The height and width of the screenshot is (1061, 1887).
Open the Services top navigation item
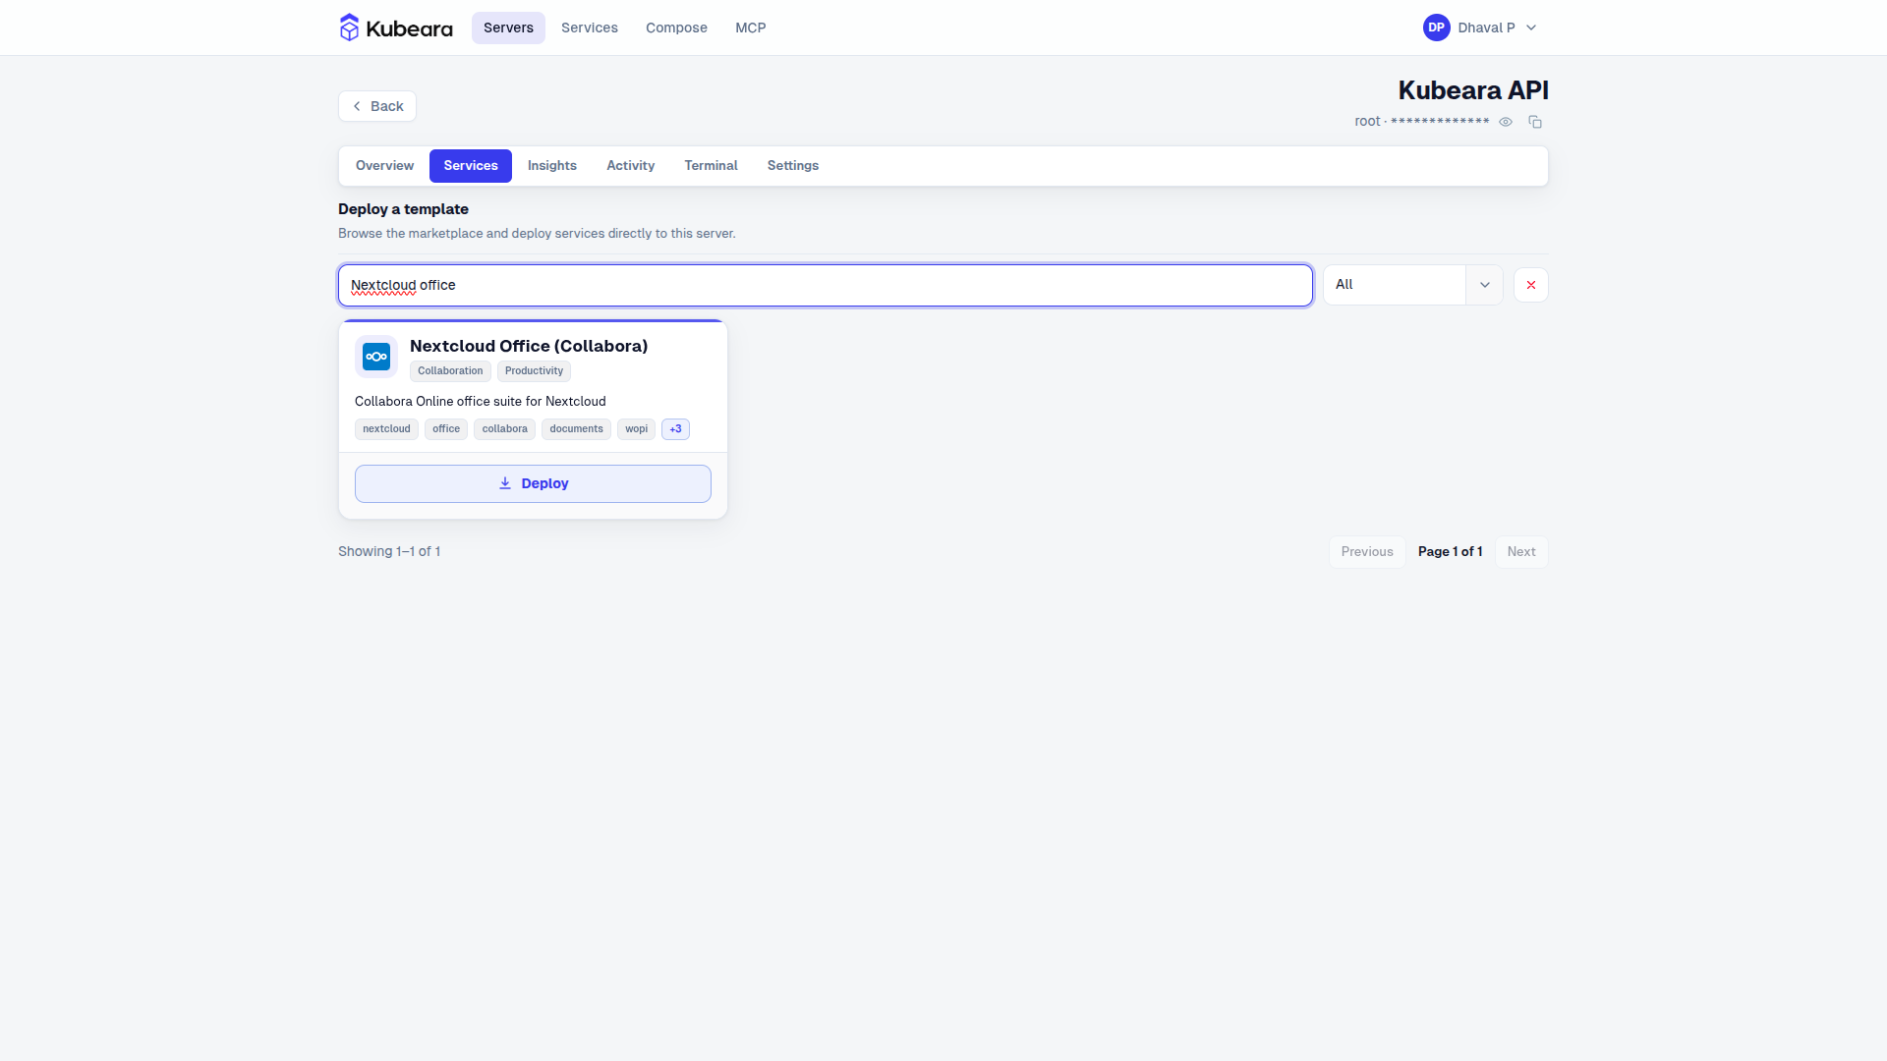click(x=590, y=28)
